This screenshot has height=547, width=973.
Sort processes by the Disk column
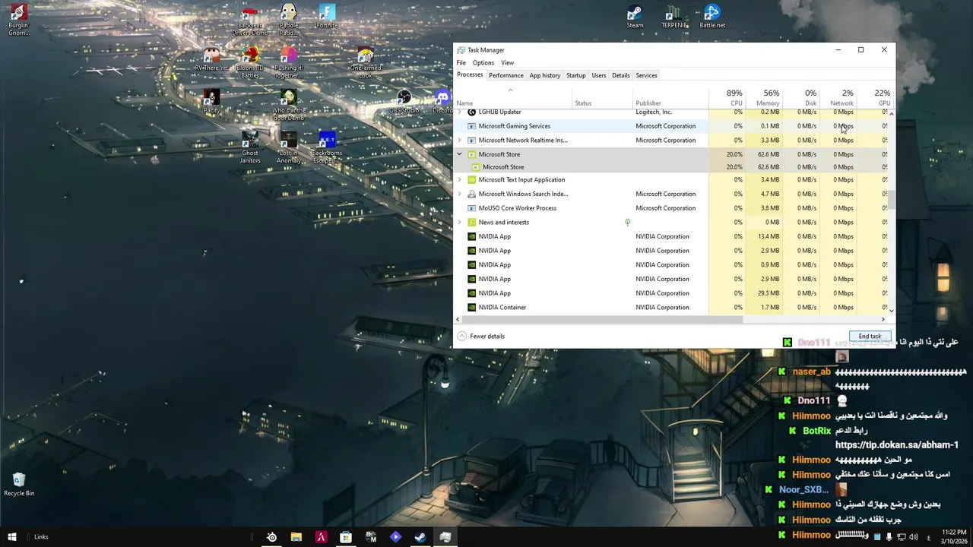coord(802,97)
